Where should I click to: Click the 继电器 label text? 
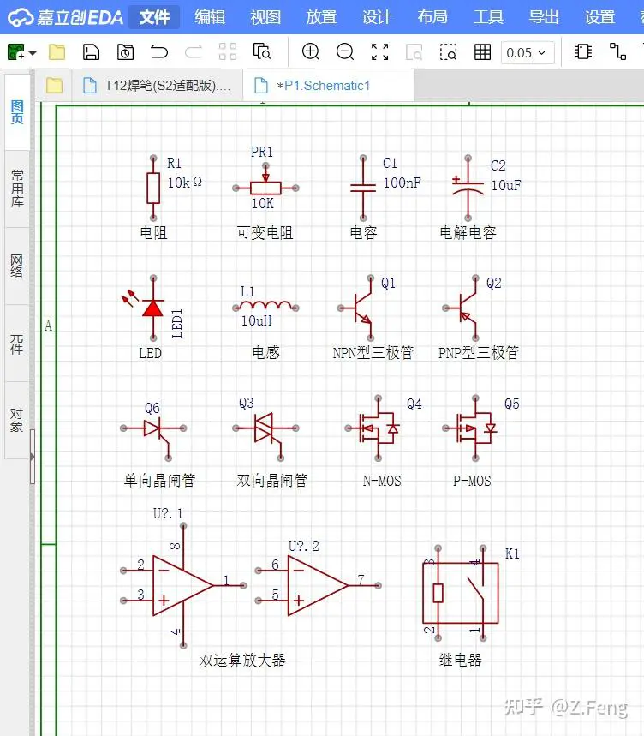pyautogui.click(x=460, y=660)
